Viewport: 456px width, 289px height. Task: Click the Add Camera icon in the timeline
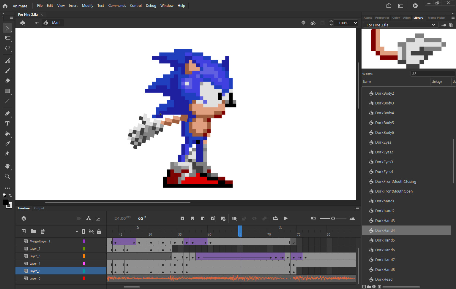(x=79, y=218)
